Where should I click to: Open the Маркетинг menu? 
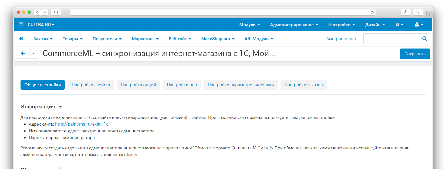145,39
